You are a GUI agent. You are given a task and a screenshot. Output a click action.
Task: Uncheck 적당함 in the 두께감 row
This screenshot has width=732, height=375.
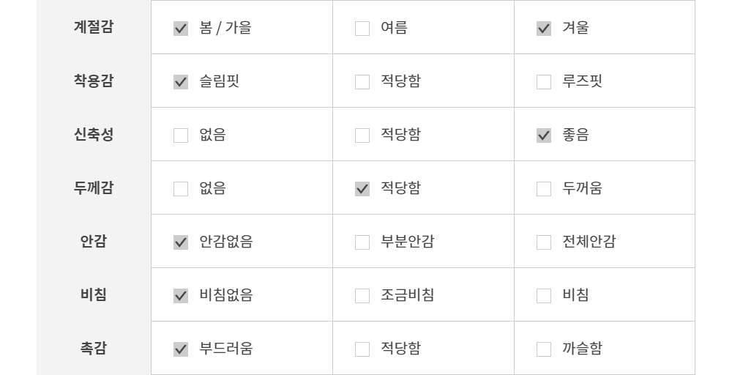[x=362, y=189]
